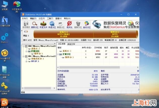Screen dimensions: 159x108
Task: Collapse the HD0 disk tree node
Action: point(23,46)
